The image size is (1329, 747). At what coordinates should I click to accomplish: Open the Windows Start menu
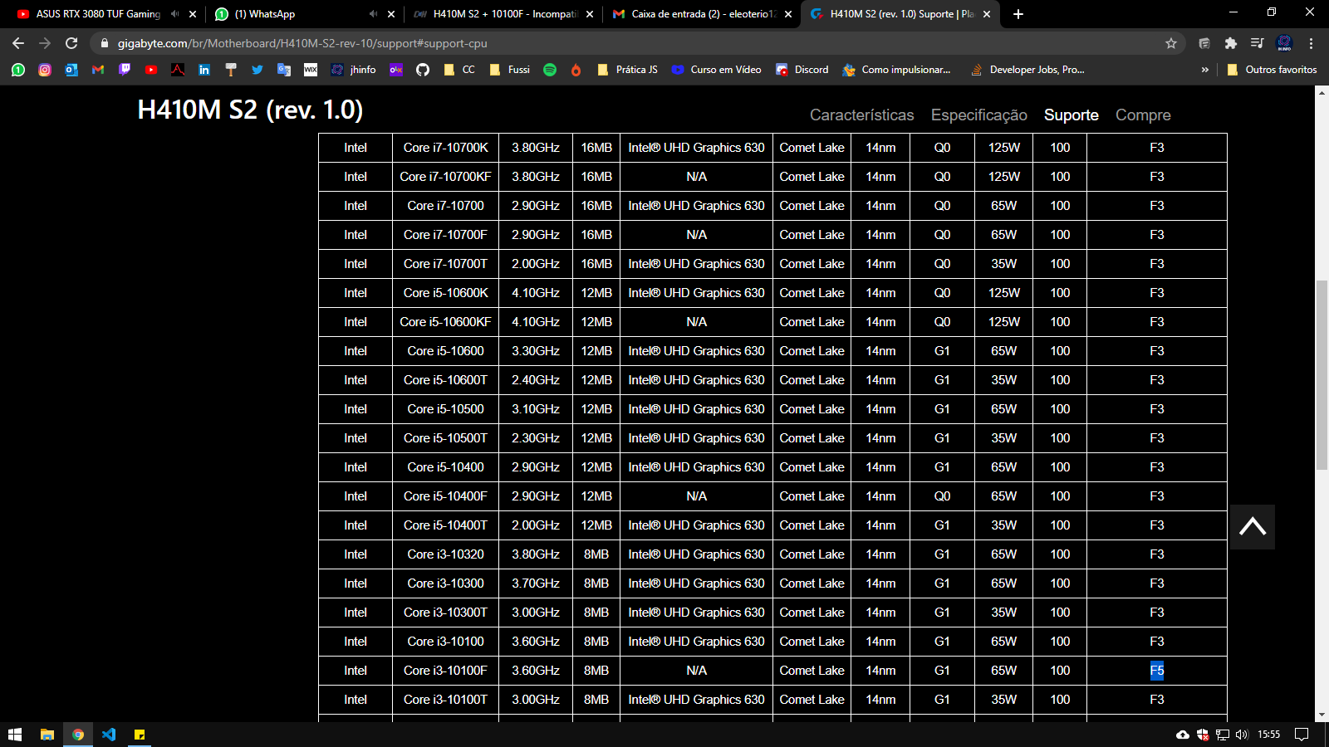tap(15, 735)
